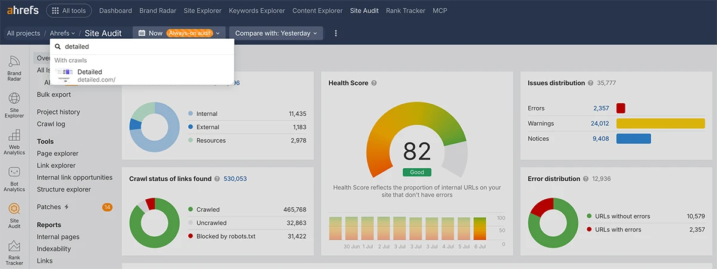This screenshot has width=717, height=269.
Task: Go to the Dashboard menu item
Action: pos(115,11)
